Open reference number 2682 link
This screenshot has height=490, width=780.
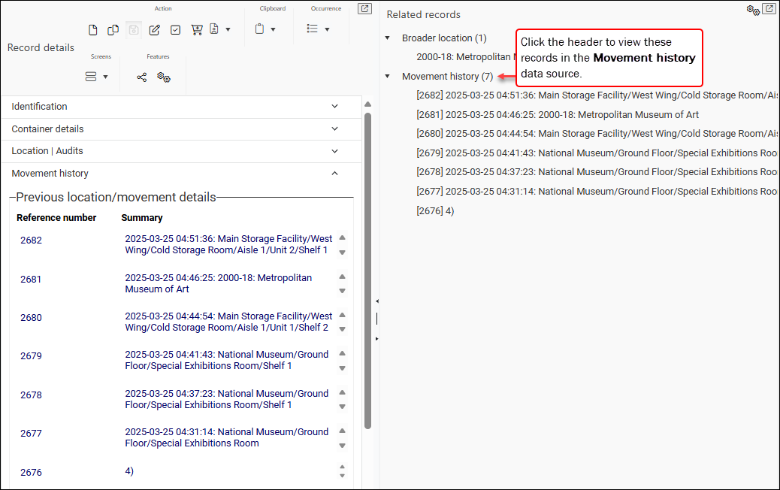coord(31,240)
